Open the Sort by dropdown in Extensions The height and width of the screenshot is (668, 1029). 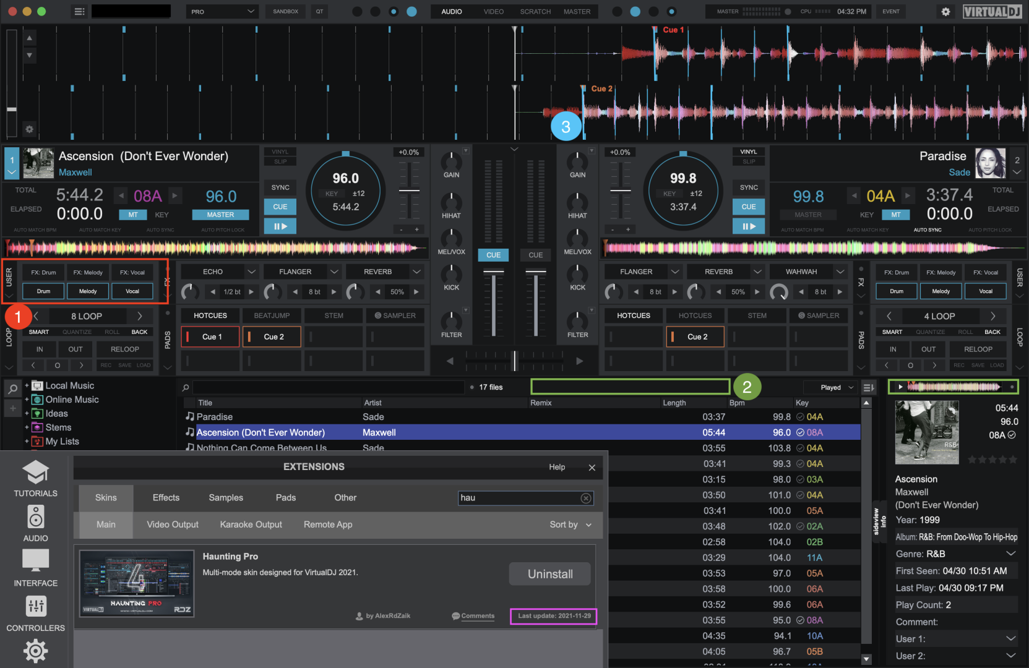570,525
